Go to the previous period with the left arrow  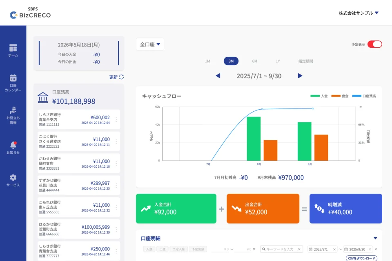tap(218, 76)
